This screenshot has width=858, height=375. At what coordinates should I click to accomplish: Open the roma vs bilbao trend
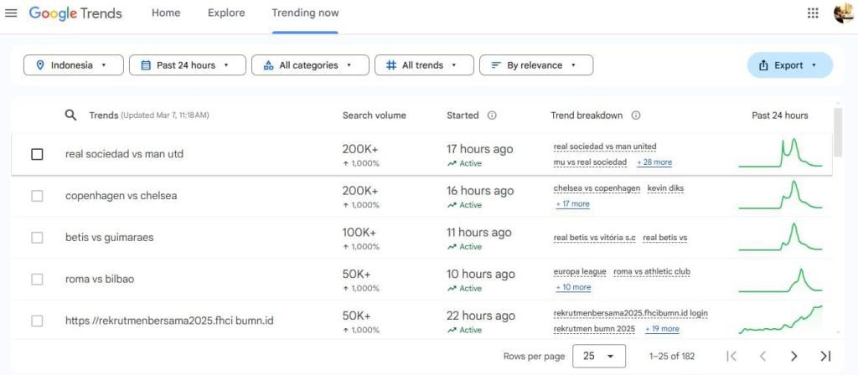(100, 279)
